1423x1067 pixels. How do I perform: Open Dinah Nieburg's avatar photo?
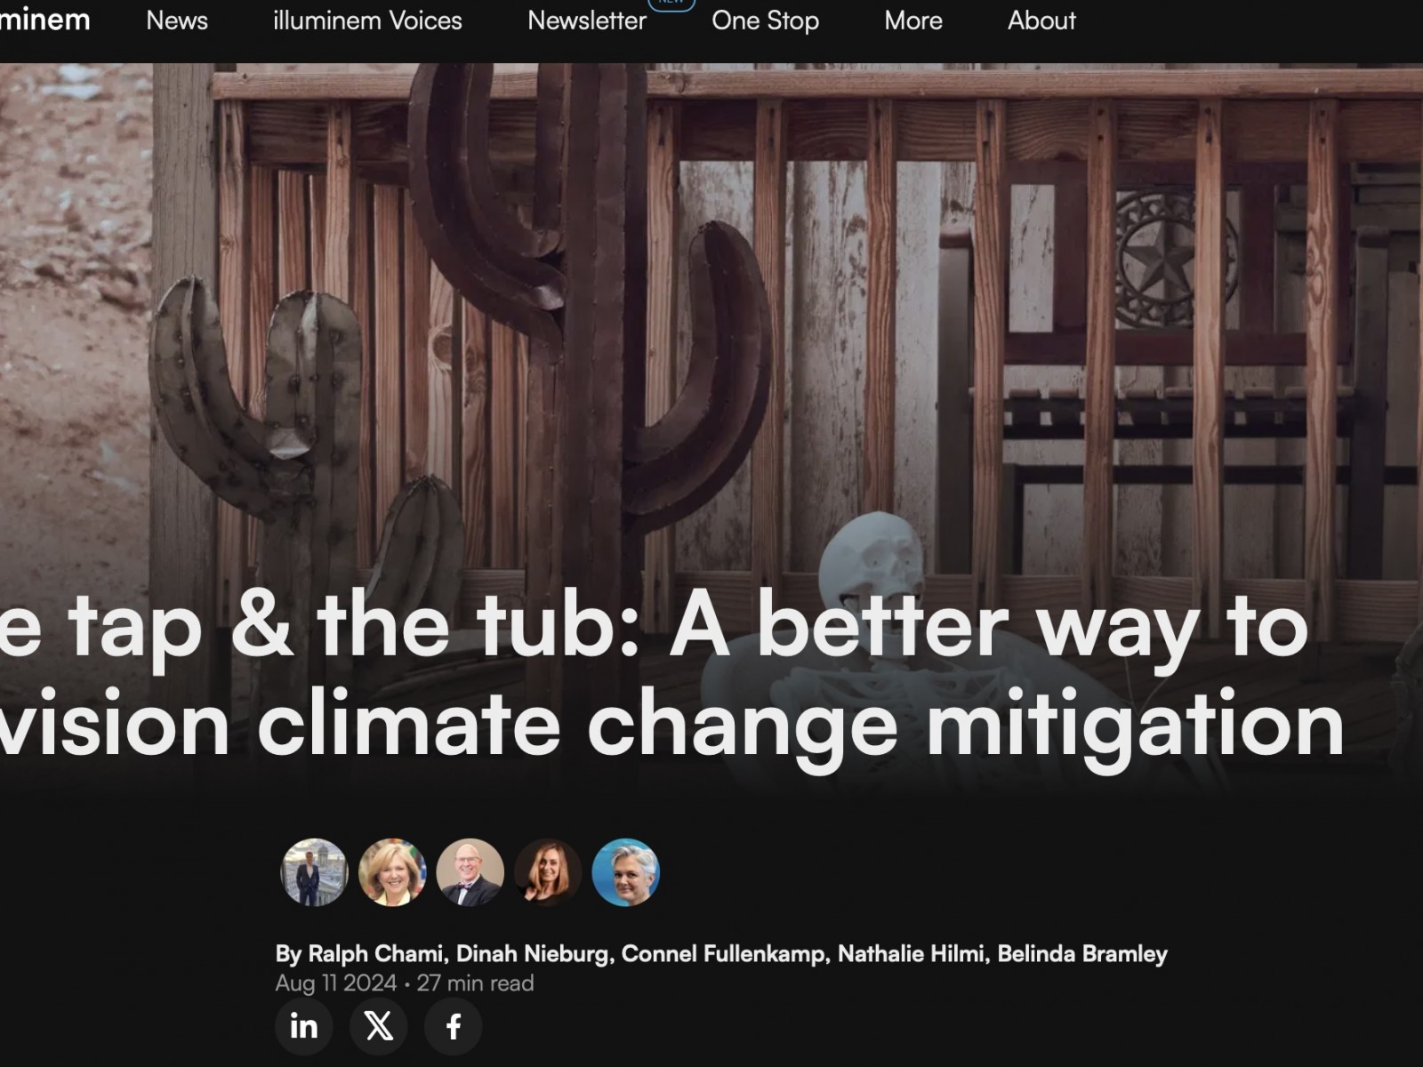tap(392, 872)
